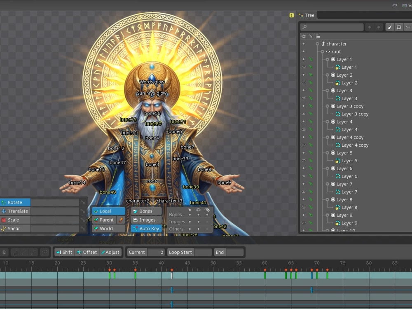
Task: Select the Translate tool
Action: pos(15,211)
